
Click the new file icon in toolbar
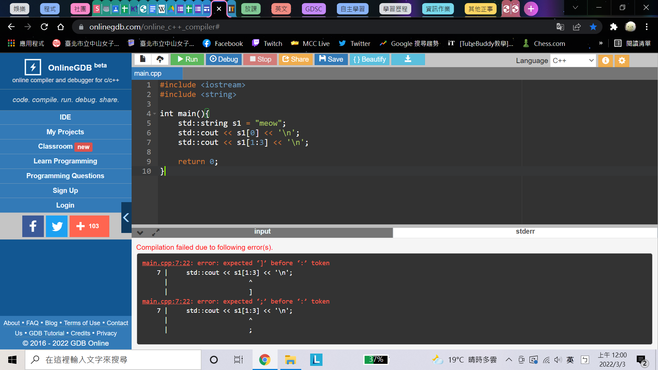pos(143,59)
